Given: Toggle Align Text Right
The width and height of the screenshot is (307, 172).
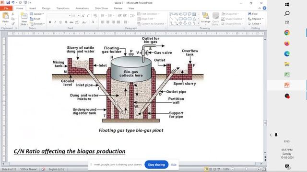Looking at the screenshot, I should [x=113, y=22].
